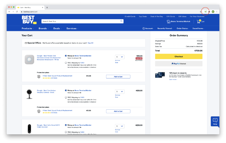Select Pickup for the Nest Hello doorbell
The height and width of the screenshot is (143, 226).
[x=66, y=125]
